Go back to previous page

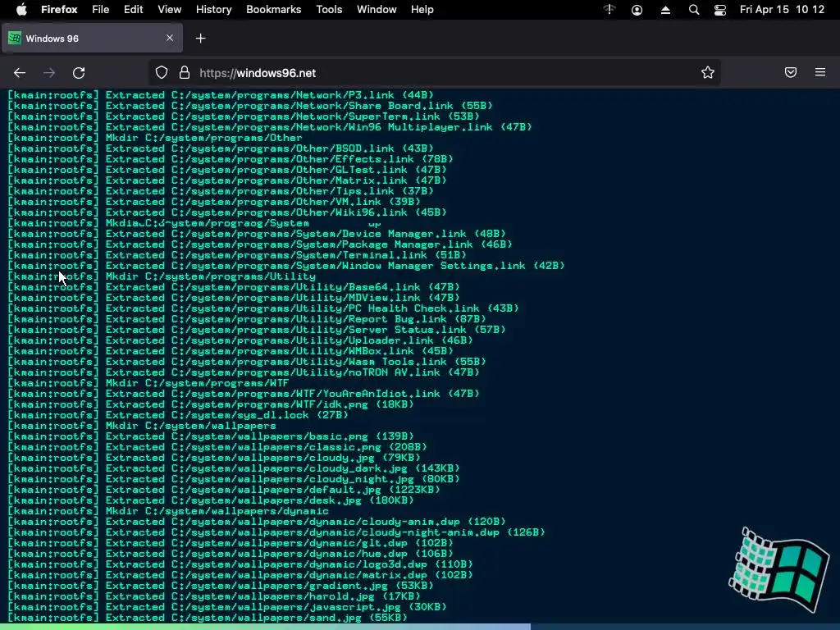tap(20, 73)
